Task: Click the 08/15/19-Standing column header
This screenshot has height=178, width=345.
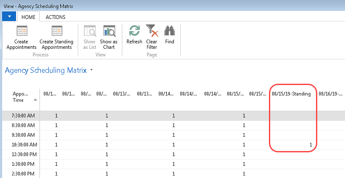Action: click(291, 94)
